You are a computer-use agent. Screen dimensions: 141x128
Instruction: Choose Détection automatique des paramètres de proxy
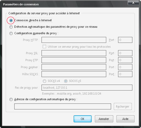coord(11,27)
